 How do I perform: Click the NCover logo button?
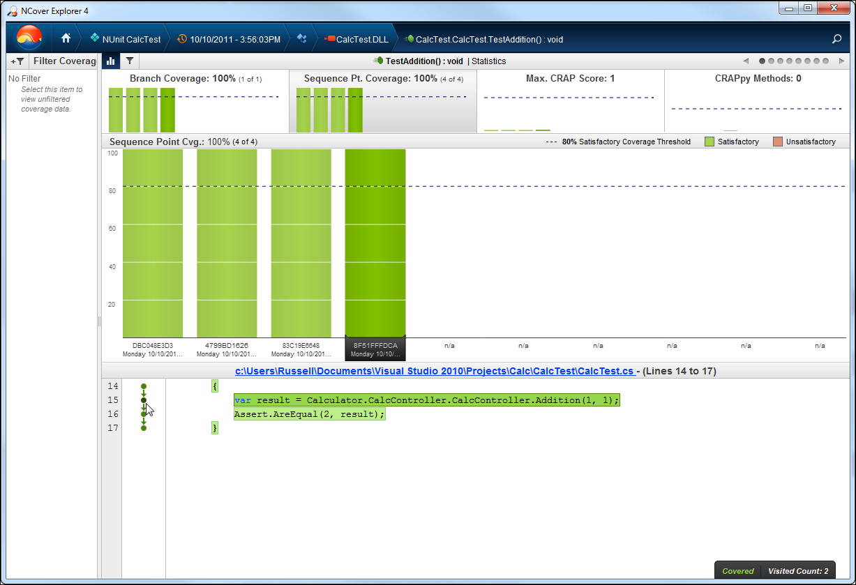pyautogui.click(x=29, y=38)
